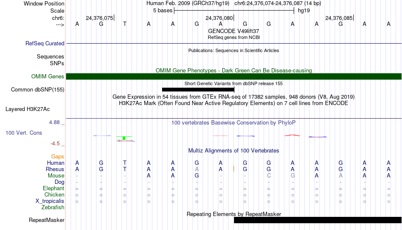402x230 pixels.
Task: Click the X_tropicalis species label
Action: coord(50,201)
